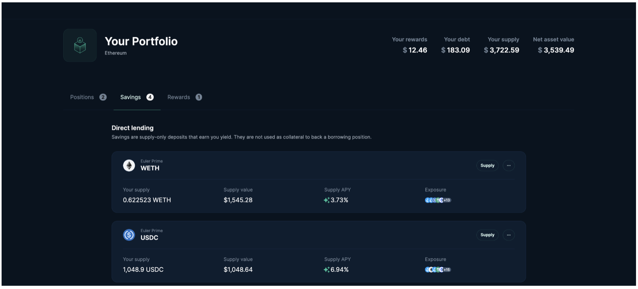Click sparkle icon beside 6.94% APY
Image resolution: width=638 pixels, height=289 pixels.
pos(326,270)
